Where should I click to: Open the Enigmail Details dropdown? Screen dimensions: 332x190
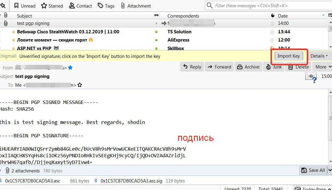[x=319, y=56]
